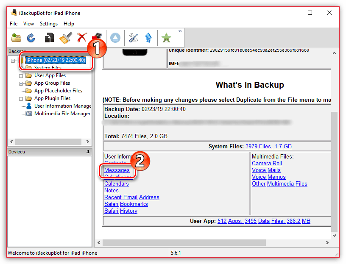Click the broom clean-up toolbar icon

pyautogui.click(x=66, y=38)
